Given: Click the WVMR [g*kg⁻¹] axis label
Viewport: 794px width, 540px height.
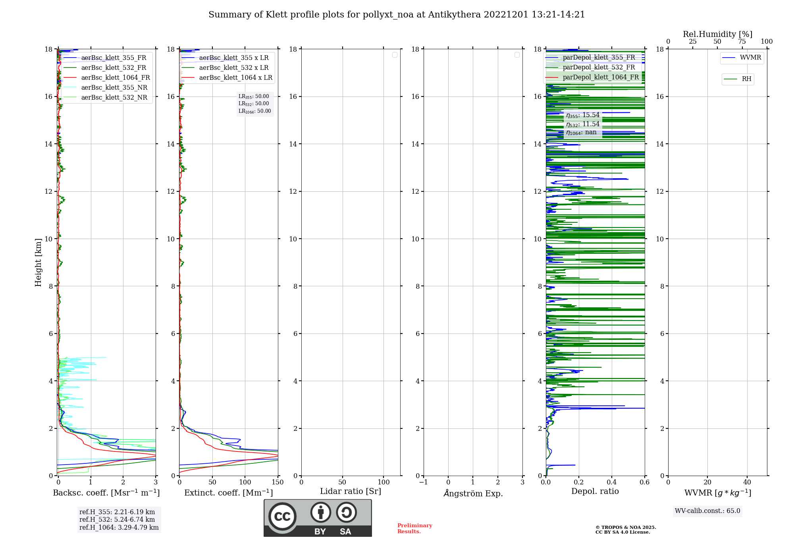Looking at the screenshot, I should tap(718, 493).
